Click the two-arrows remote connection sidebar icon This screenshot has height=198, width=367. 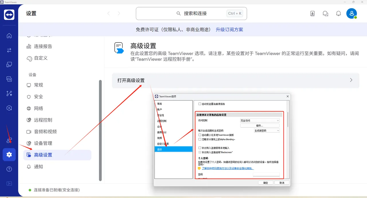pos(9,50)
